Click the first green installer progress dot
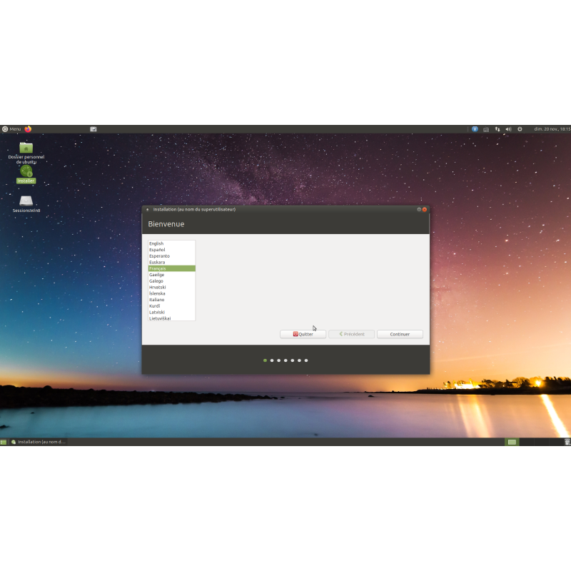This screenshot has width=571, height=571. (265, 360)
